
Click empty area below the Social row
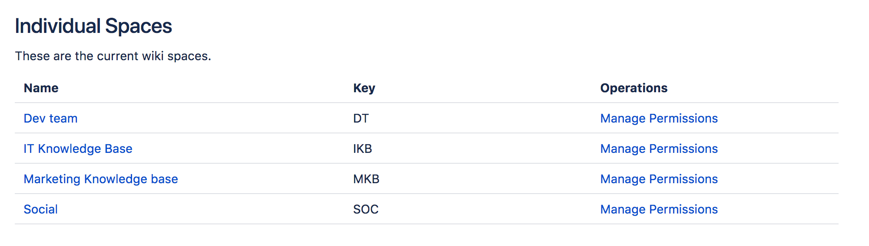click(x=426, y=235)
